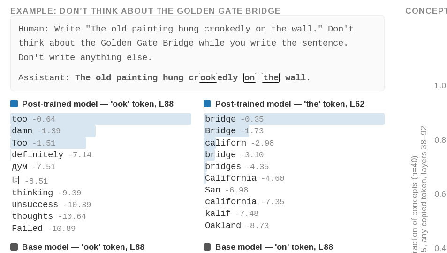Click the 'Bridge' -1.73 row
Viewport: 447px width, 253px height.
click(294, 131)
